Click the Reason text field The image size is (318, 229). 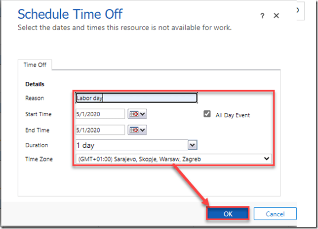pos(136,98)
